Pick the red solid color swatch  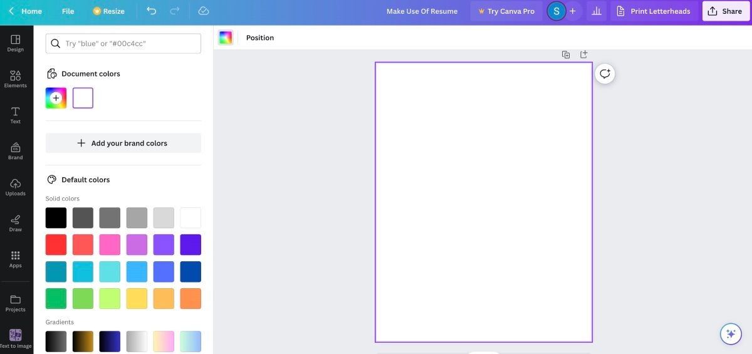56,244
